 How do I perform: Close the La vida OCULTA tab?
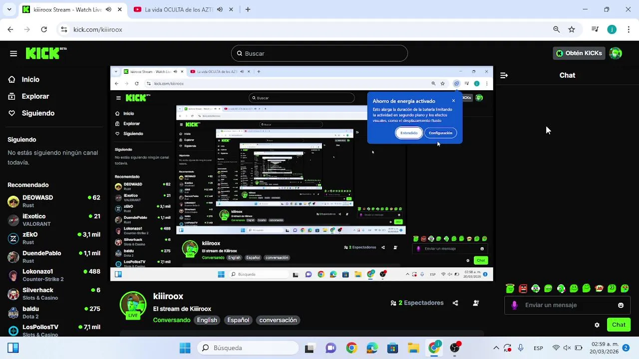(231, 9)
